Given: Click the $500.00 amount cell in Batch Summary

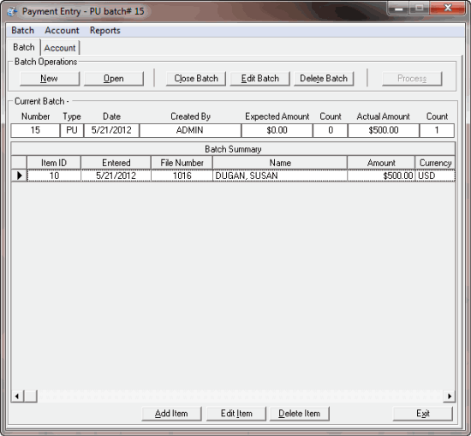Looking at the screenshot, I should [381, 176].
